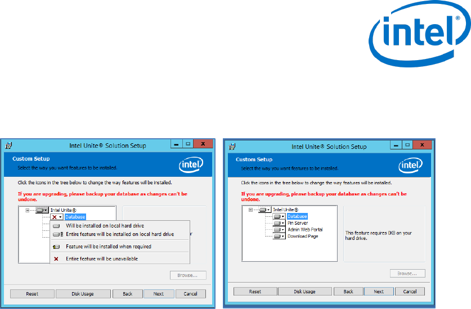Image resolution: width=471 pixels, height=309 pixels.
Task: Select Intel Unite root in left window
Action: click(x=63, y=210)
